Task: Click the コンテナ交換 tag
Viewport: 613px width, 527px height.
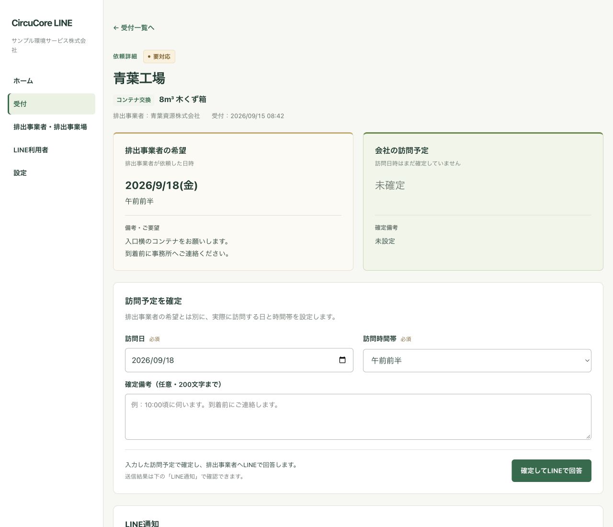Action: click(134, 100)
